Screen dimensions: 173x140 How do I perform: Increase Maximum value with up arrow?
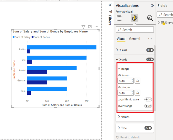pyautogui.click(x=132, y=91)
